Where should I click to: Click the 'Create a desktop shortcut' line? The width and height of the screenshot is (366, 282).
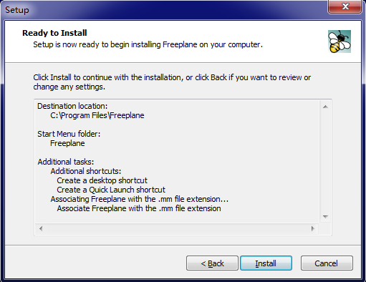click(102, 180)
